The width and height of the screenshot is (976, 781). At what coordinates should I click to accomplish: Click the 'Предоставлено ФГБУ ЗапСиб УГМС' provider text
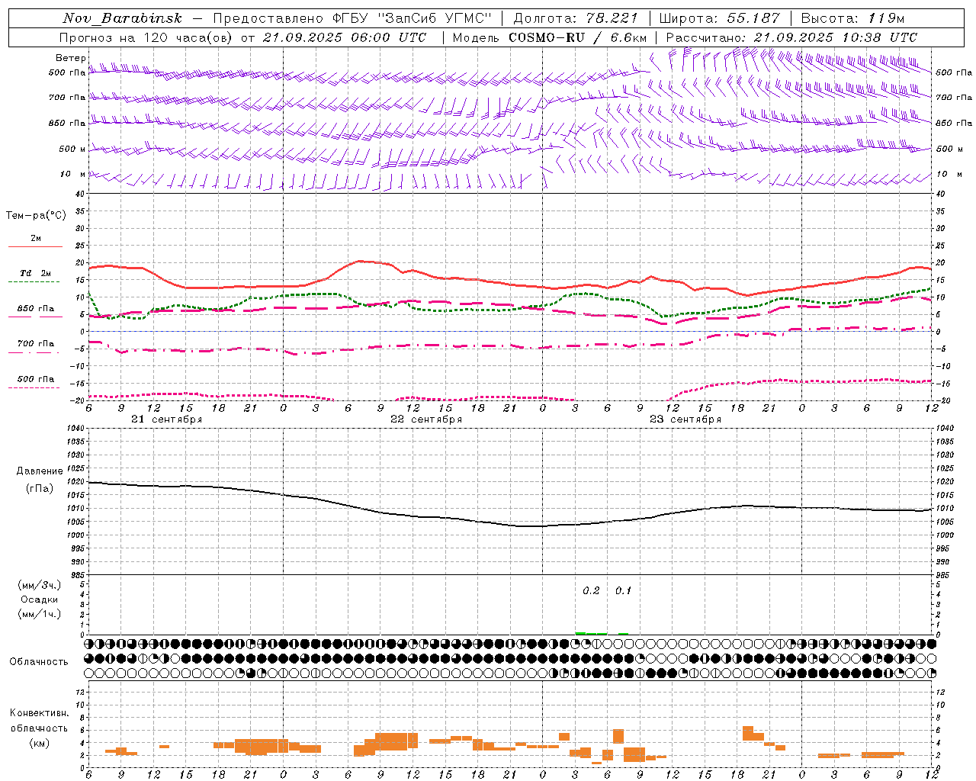tap(353, 18)
